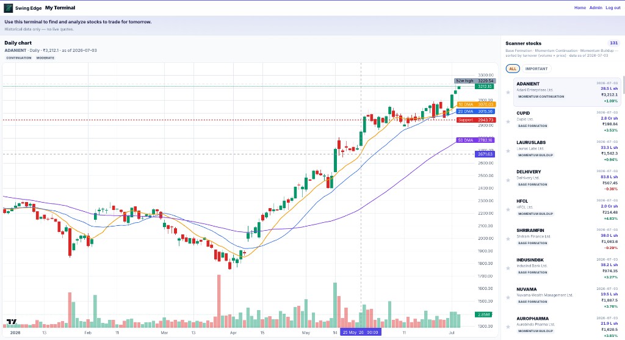Star the ADANIENT stock as favorite
This screenshot has height=340, width=625.
pos(508,92)
